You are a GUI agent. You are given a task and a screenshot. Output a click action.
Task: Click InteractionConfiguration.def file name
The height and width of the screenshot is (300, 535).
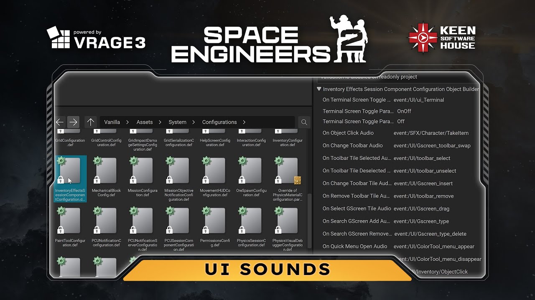point(251,142)
